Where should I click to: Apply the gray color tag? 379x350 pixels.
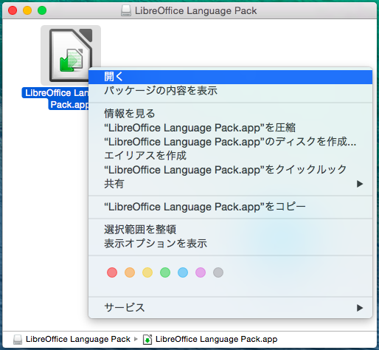click(x=218, y=272)
